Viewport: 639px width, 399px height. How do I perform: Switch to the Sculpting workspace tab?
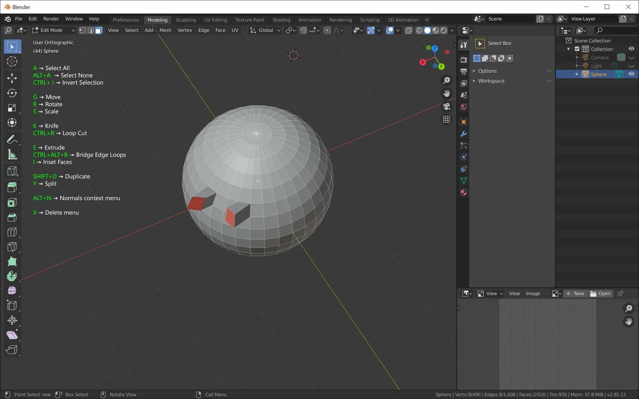coord(186,20)
